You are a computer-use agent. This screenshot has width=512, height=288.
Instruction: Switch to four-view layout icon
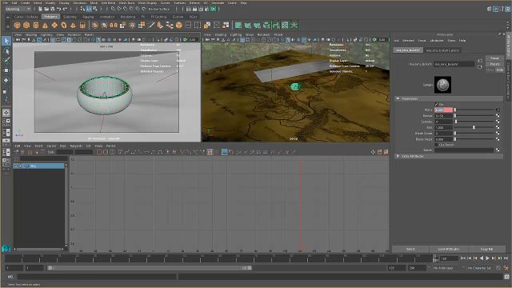[6, 122]
